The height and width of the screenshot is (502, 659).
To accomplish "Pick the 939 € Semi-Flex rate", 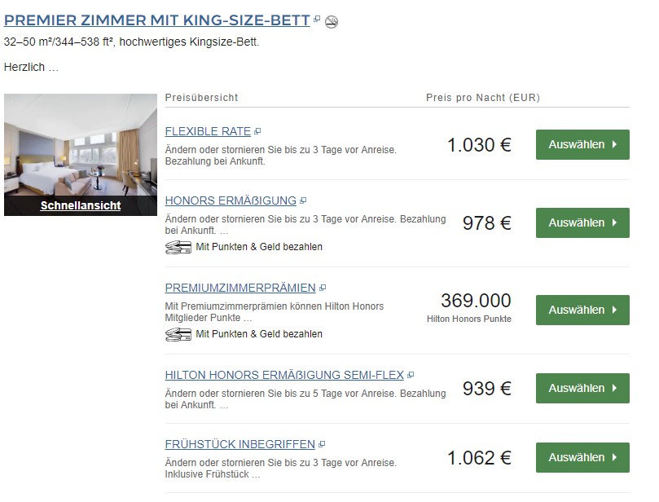I will 582,388.
